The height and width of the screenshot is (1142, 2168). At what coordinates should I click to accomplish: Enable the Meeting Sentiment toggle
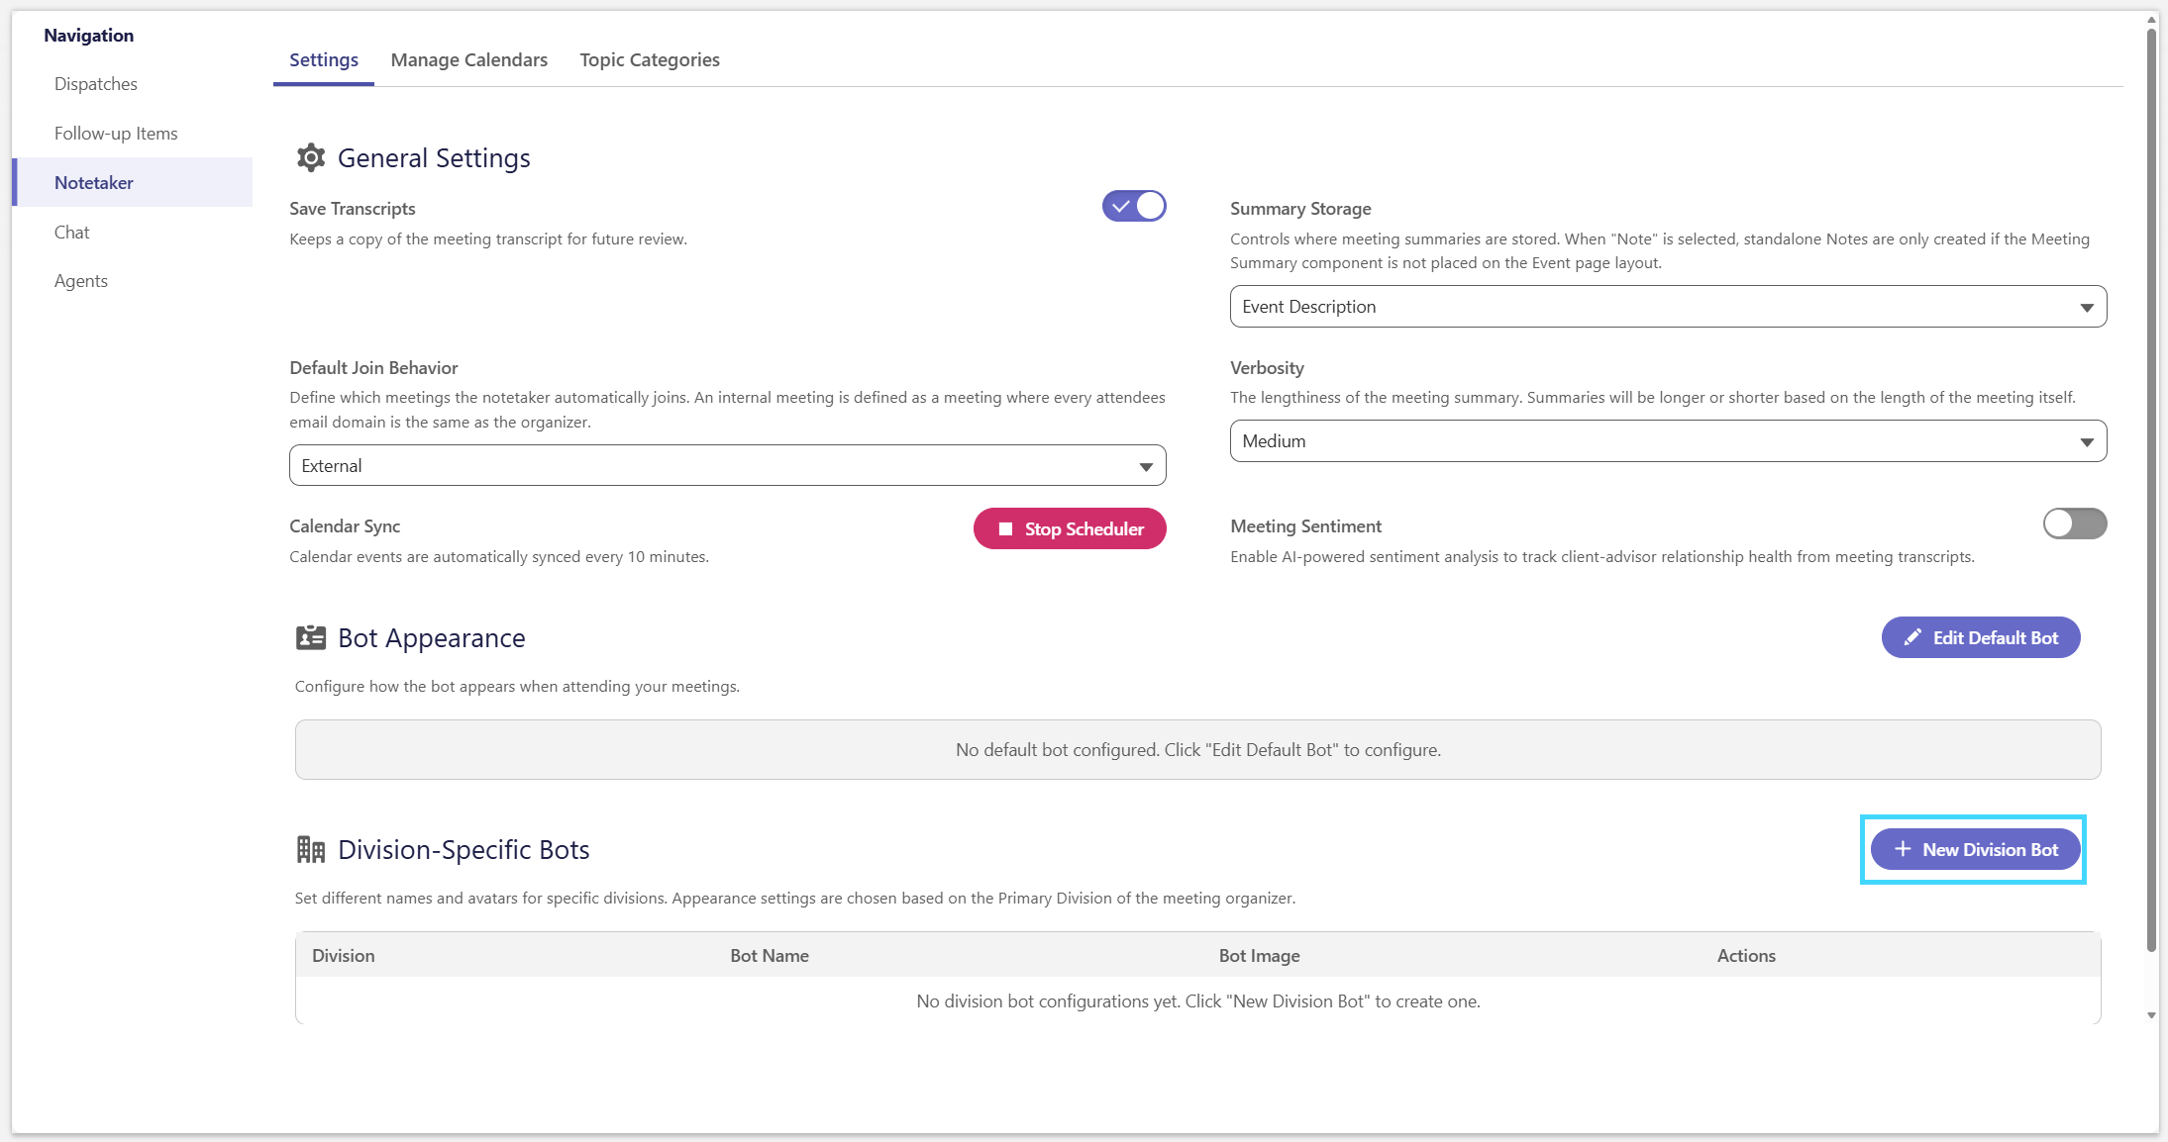point(2075,523)
